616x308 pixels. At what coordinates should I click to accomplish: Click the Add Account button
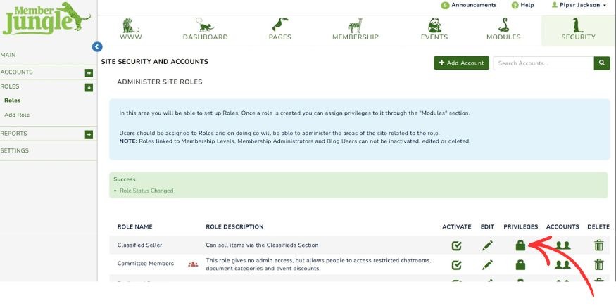461,63
